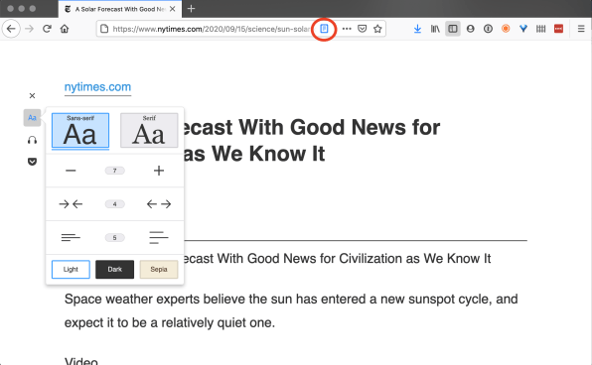Toggle the Aa type controls button
Viewport: 592px width, 365px height.
[32, 118]
